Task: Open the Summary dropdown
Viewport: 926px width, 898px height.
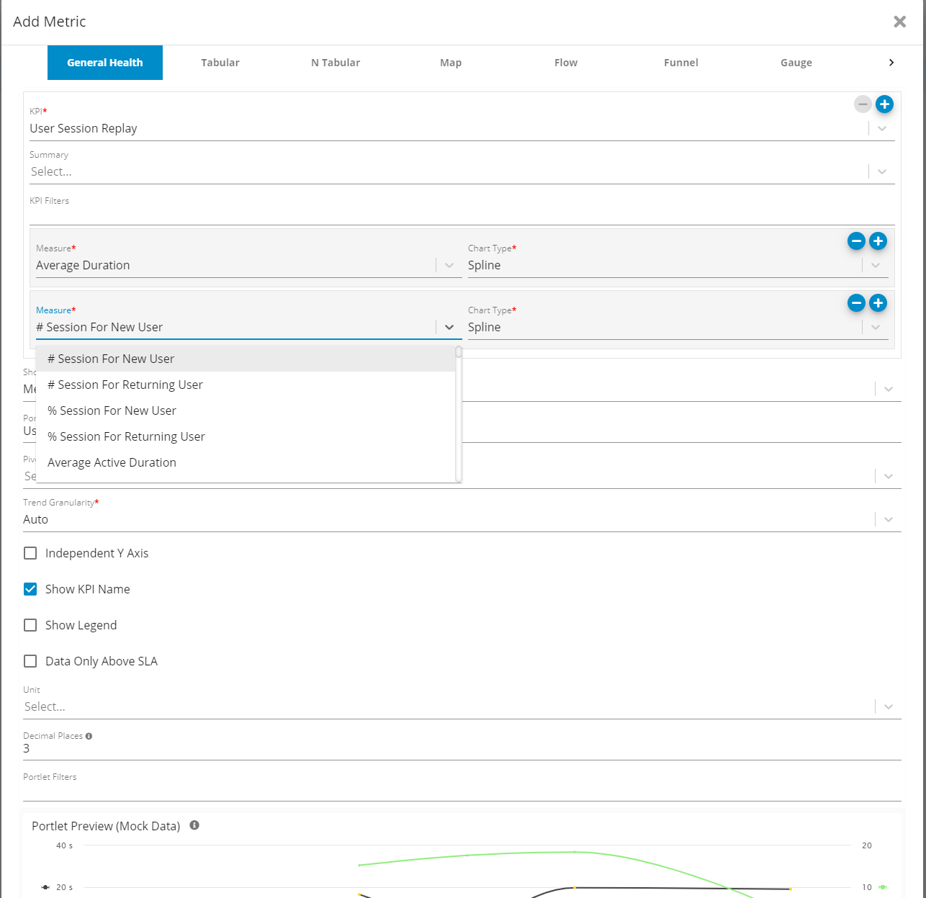Action: point(881,171)
